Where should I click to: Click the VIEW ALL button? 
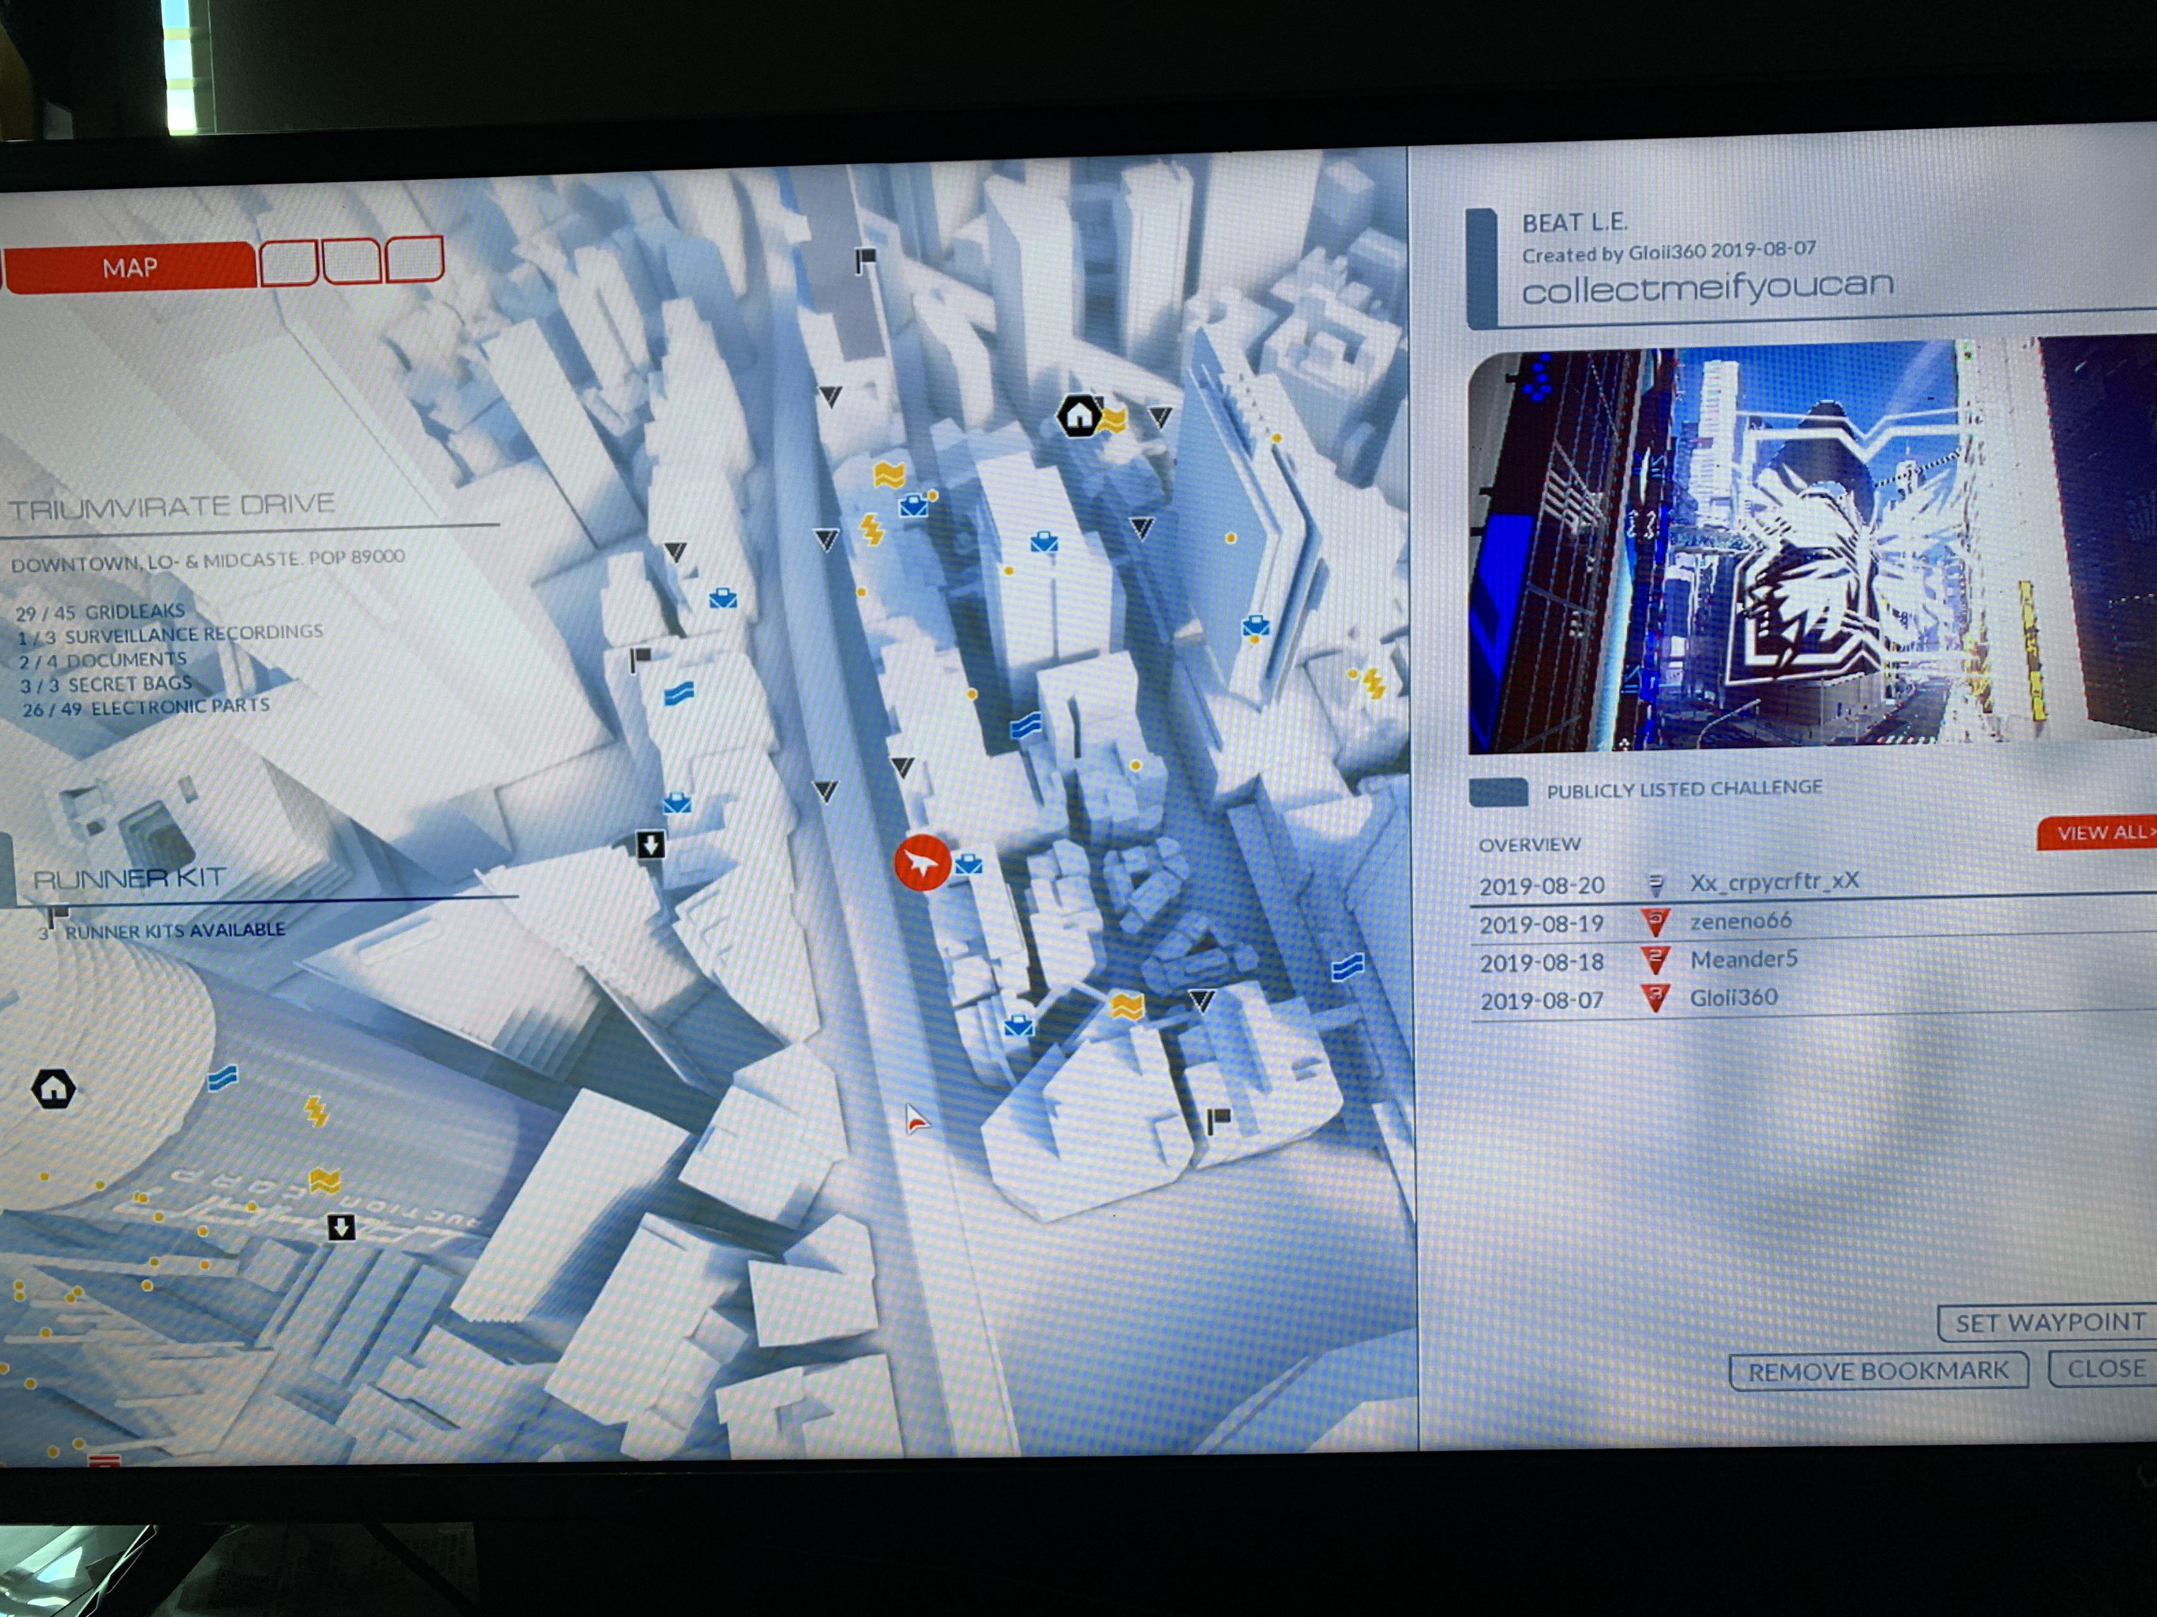[x=2099, y=833]
